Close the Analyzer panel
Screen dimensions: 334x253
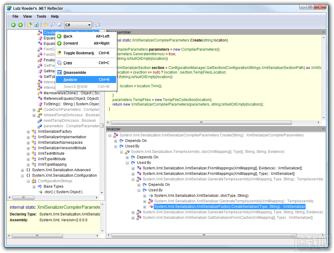[x=323, y=128]
